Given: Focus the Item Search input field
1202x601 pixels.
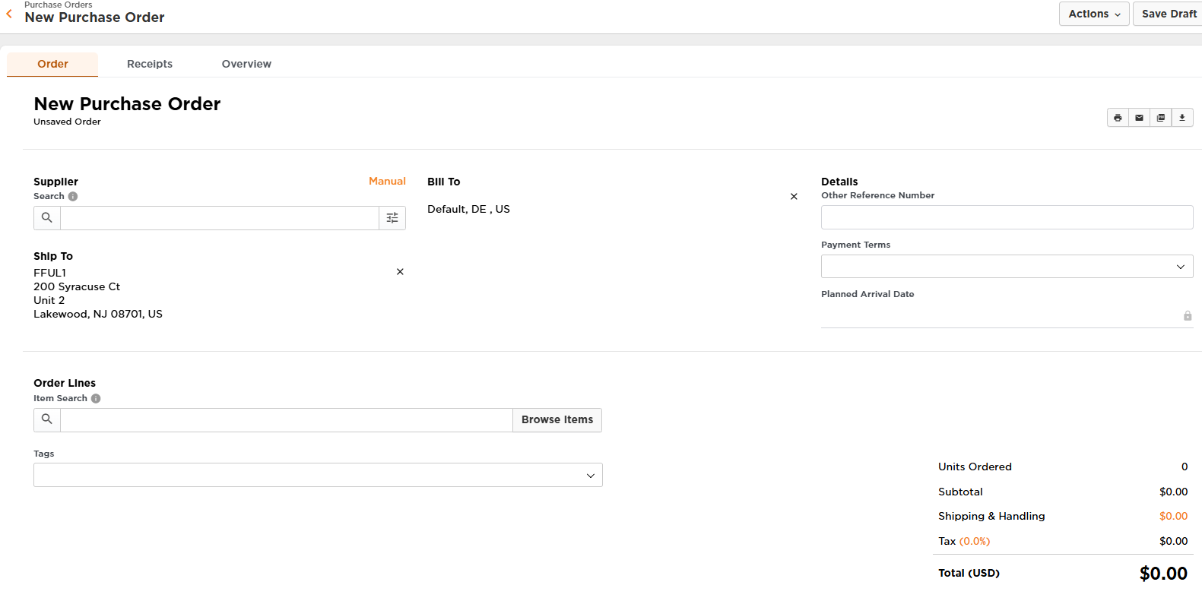Looking at the screenshot, I should (287, 420).
